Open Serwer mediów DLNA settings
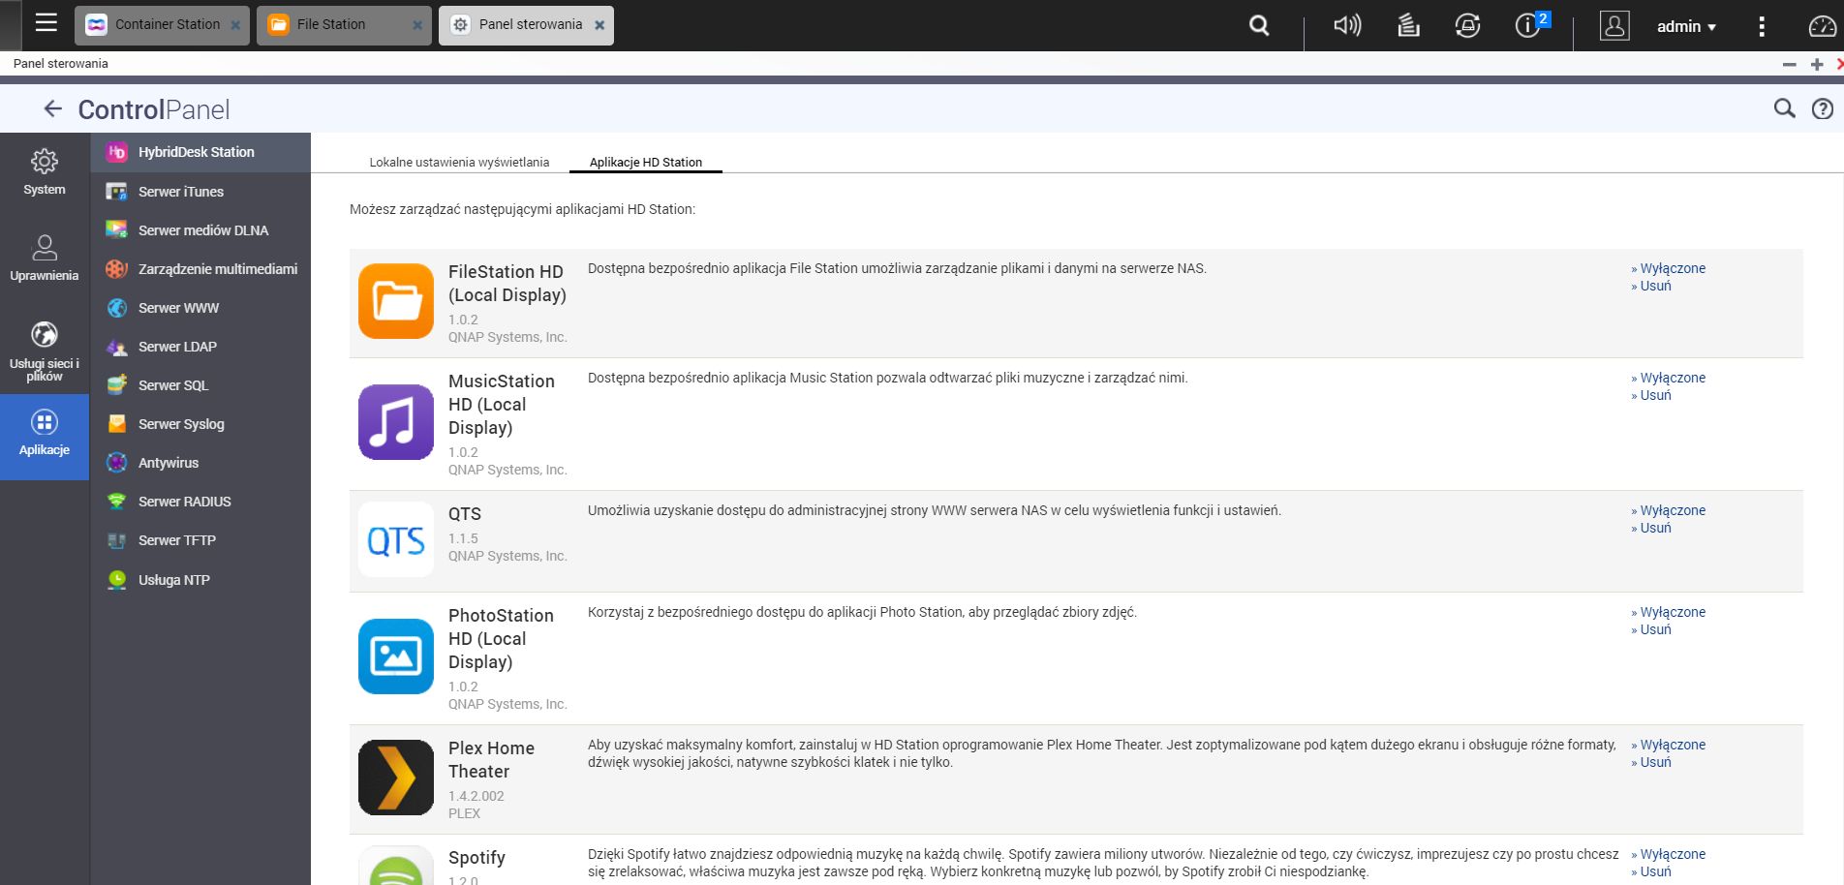The image size is (1844, 885). coord(200,230)
